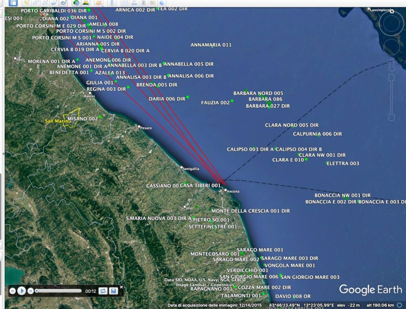
Task: Click the Save Image toolbar icon
Action: pyautogui.click(x=143, y=3)
